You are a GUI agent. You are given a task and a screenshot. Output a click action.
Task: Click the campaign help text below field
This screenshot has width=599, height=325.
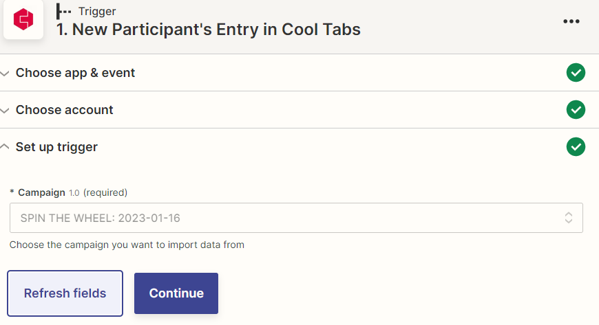coord(127,245)
